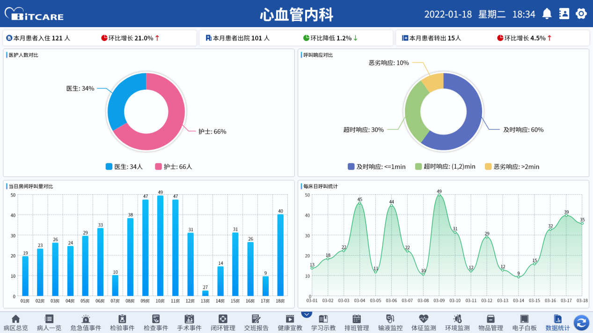
Task: Go to 病人一览 tab
Action: (x=49, y=323)
